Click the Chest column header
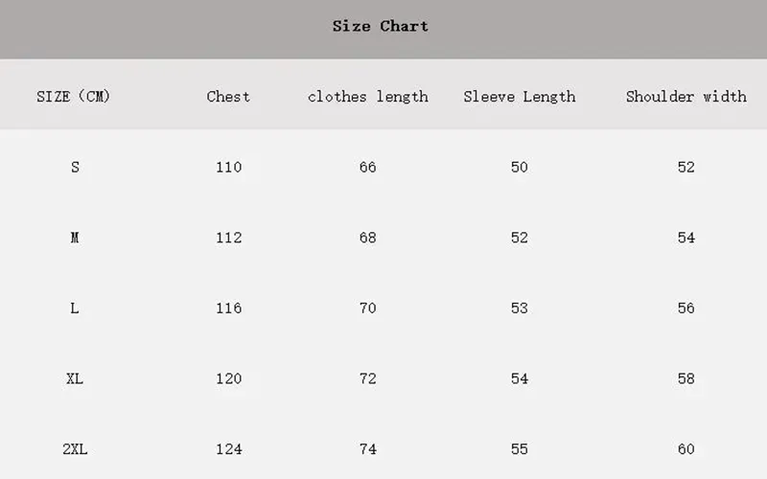Image resolution: width=767 pixels, height=479 pixels. click(228, 97)
